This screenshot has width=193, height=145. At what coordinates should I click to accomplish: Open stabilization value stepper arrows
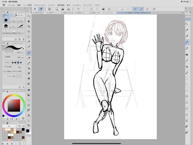(21, 67)
